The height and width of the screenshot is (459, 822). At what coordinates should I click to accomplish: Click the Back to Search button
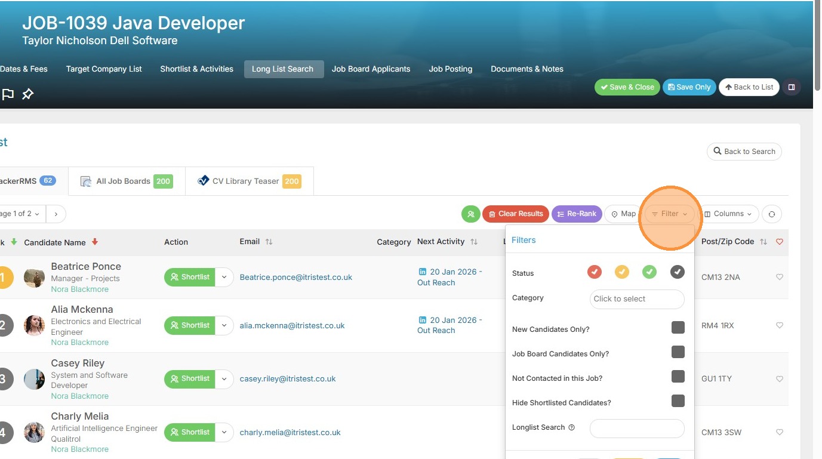pos(744,152)
